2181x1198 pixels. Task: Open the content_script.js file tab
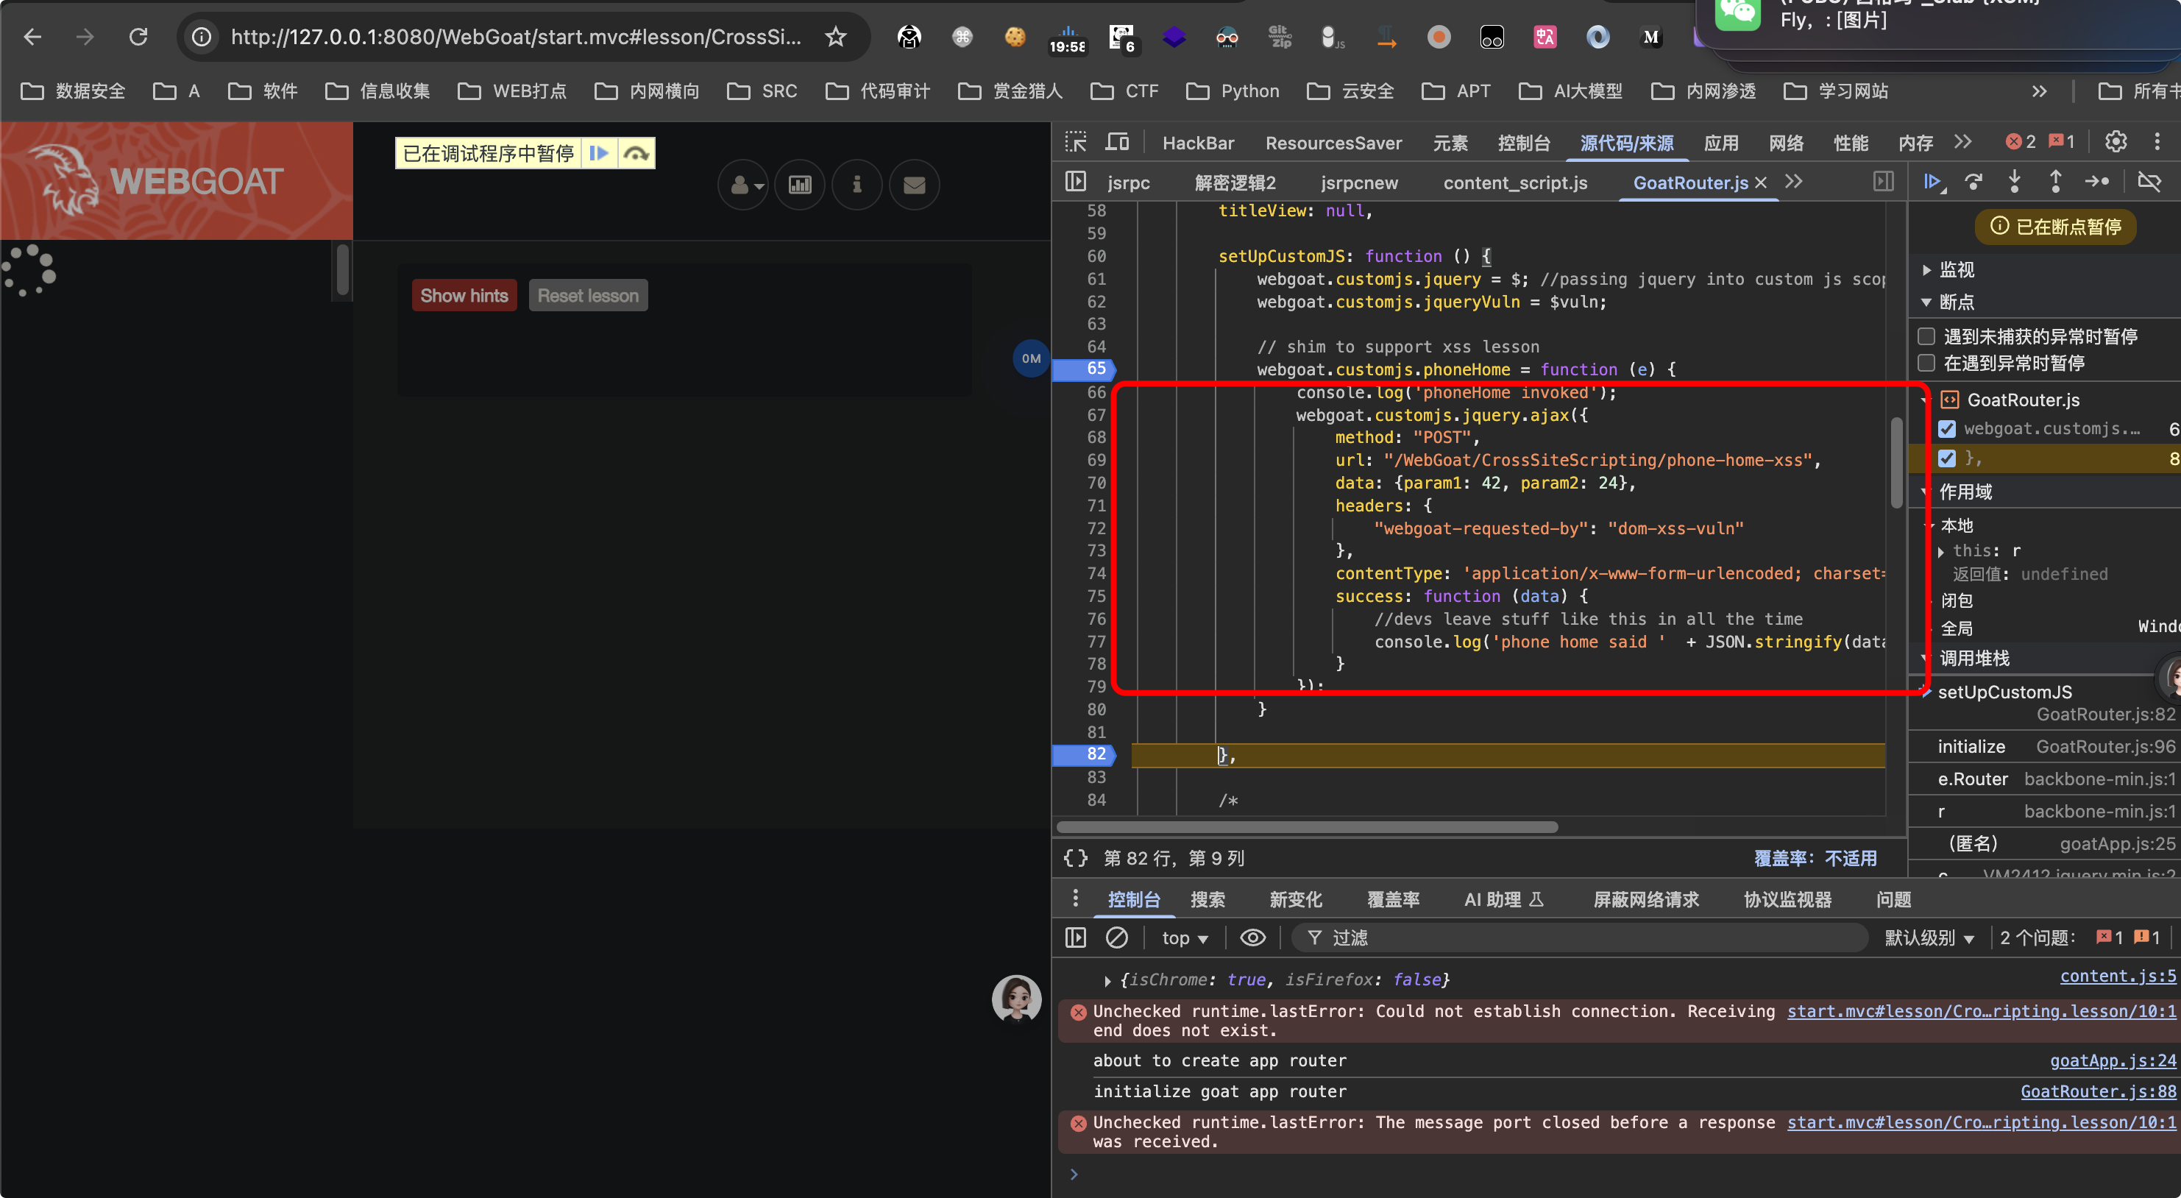(x=1514, y=182)
